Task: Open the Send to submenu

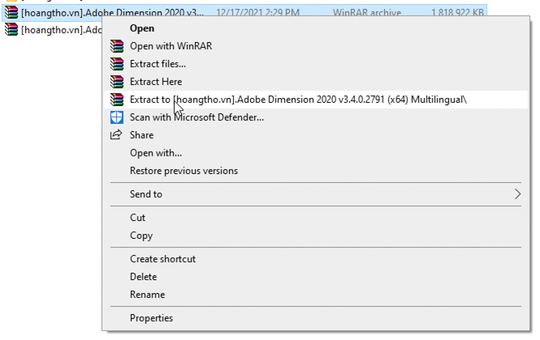Action: [x=316, y=194]
